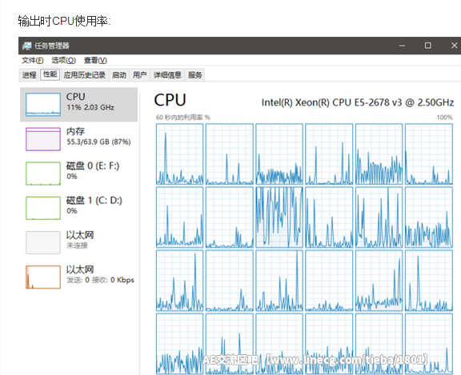The height and width of the screenshot is (375, 461).
Task: Switch to the 进程 tab
Action: tap(29, 75)
